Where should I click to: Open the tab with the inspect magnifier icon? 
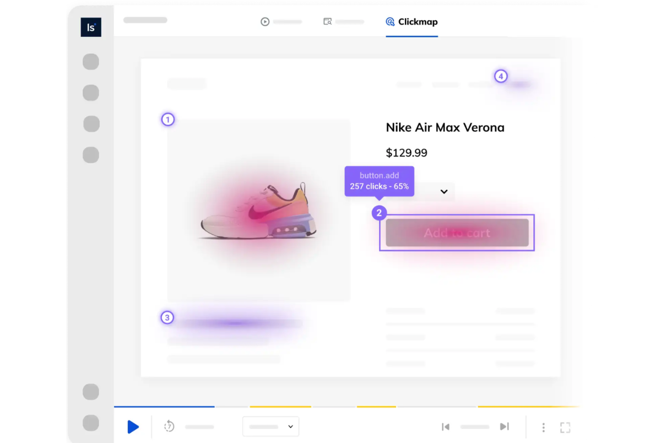(x=343, y=22)
